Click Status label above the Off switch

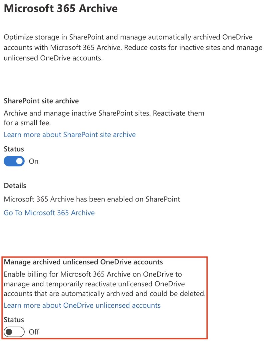point(14,320)
